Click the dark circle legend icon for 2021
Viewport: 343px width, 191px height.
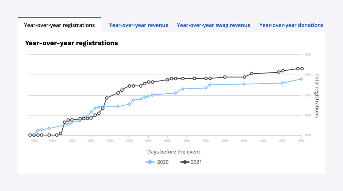(184, 162)
